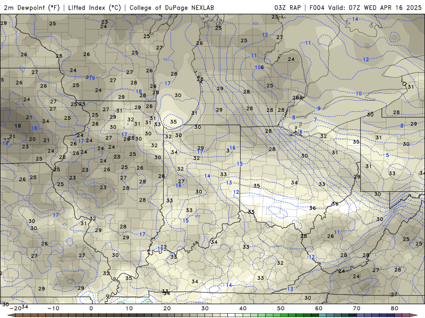
Task: Click the "80" label on the color scale
Action: pos(395,308)
